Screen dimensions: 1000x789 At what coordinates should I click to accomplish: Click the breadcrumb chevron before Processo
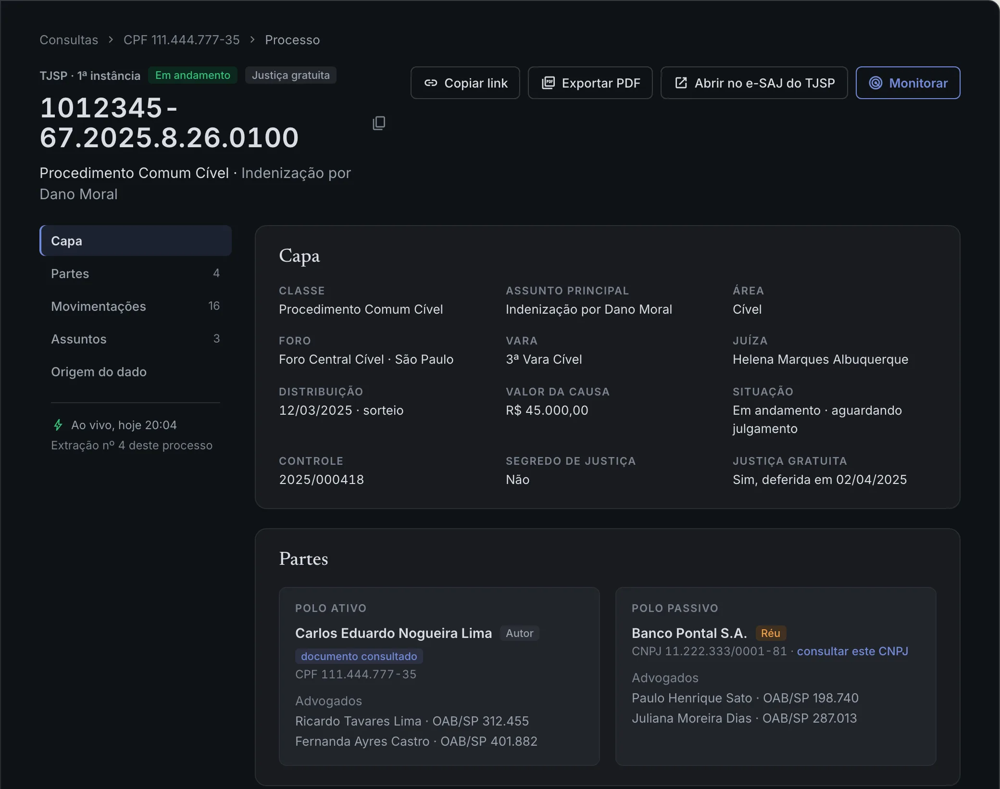pyautogui.click(x=252, y=39)
